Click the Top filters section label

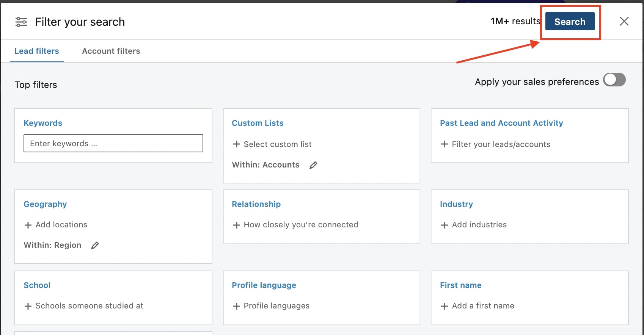pyautogui.click(x=36, y=85)
